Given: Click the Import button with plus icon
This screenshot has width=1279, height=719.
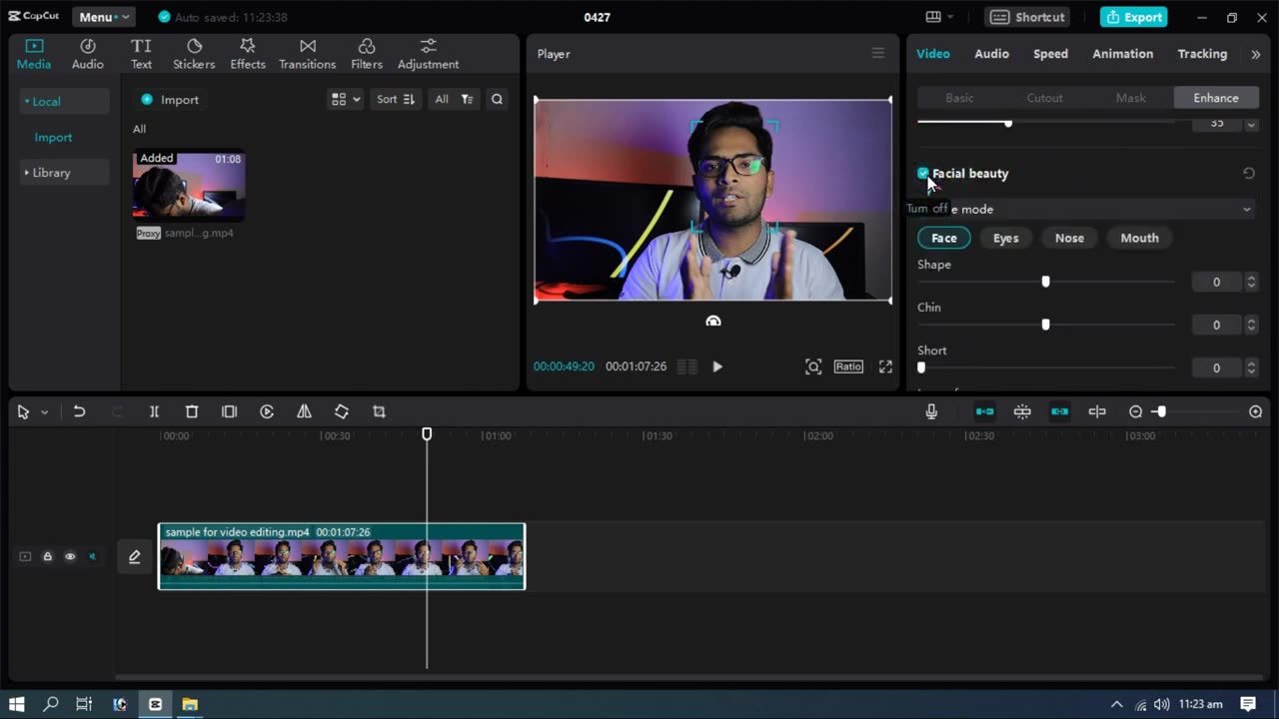Looking at the screenshot, I should [170, 100].
